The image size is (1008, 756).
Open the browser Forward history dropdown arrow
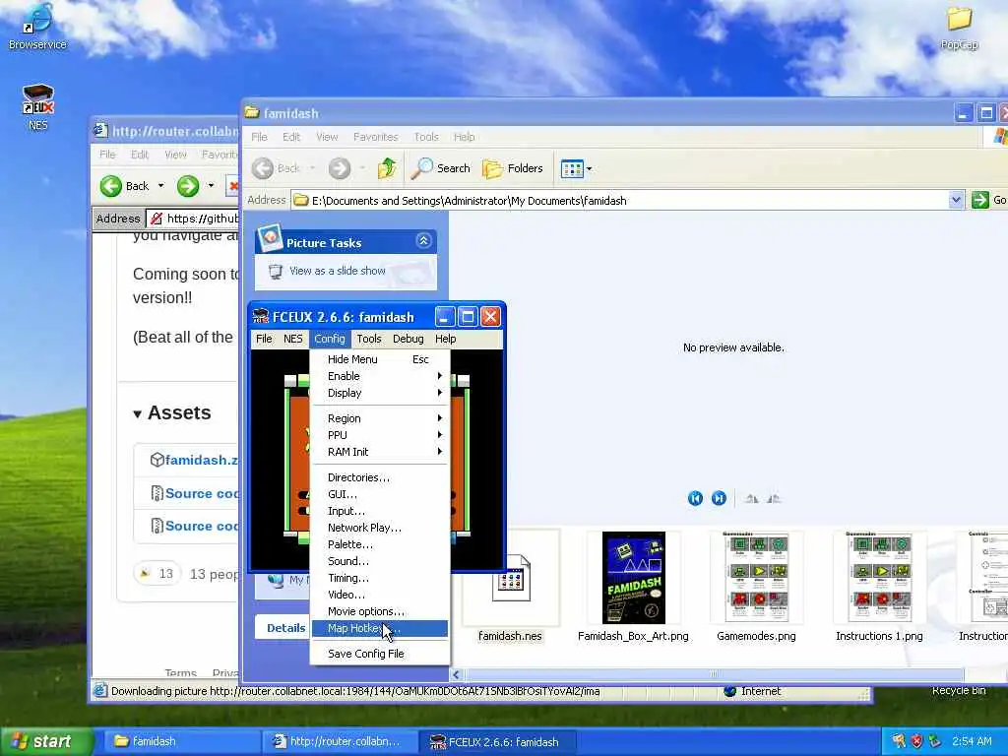pyautogui.click(x=211, y=186)
